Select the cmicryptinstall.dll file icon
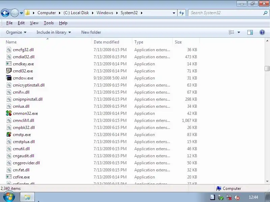 coord(9,85)
